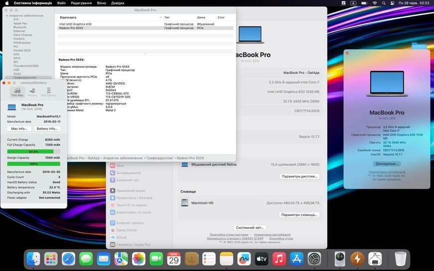
Task: Open Apple TV app in the Dock
Action: click(261, 259)
